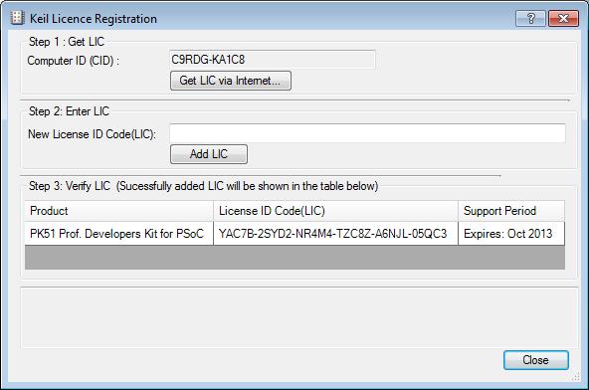
Task: Click the Computer ID (CID) label
Action: 74,61
